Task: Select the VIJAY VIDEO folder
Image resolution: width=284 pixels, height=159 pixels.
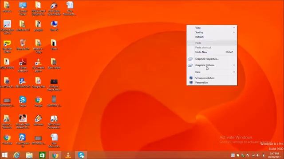Action: [7, 64]
